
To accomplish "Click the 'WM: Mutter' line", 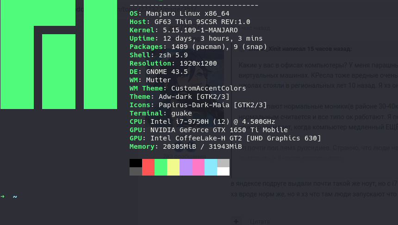I will 150,80.
